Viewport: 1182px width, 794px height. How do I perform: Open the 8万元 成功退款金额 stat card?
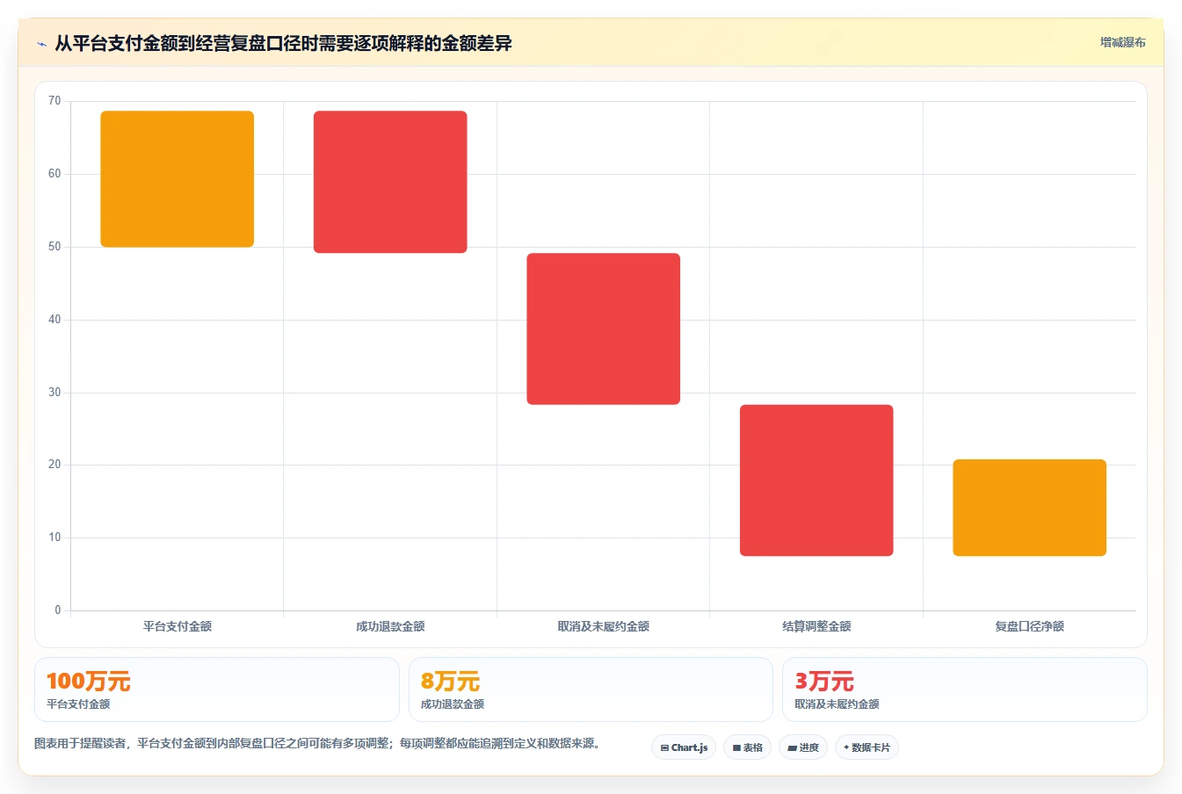coord(591,689)
